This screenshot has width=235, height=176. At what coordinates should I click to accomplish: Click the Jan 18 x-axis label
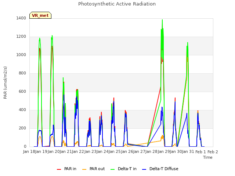28,152
